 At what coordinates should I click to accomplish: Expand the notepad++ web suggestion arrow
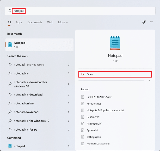[69, 74]
